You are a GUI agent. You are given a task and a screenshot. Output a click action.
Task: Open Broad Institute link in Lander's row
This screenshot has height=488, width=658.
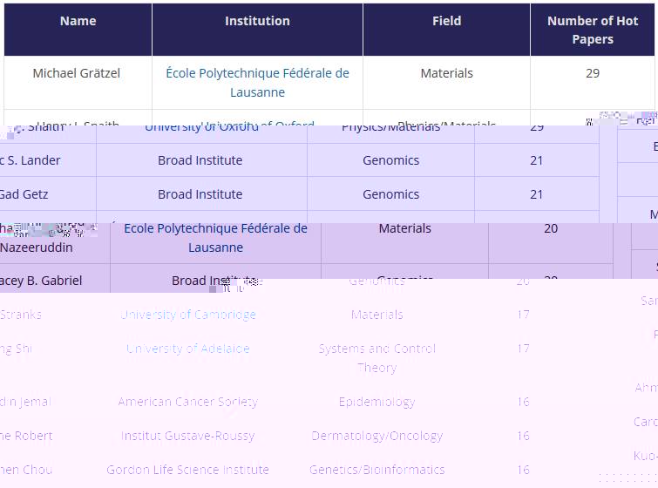click(x=200, y=160)
